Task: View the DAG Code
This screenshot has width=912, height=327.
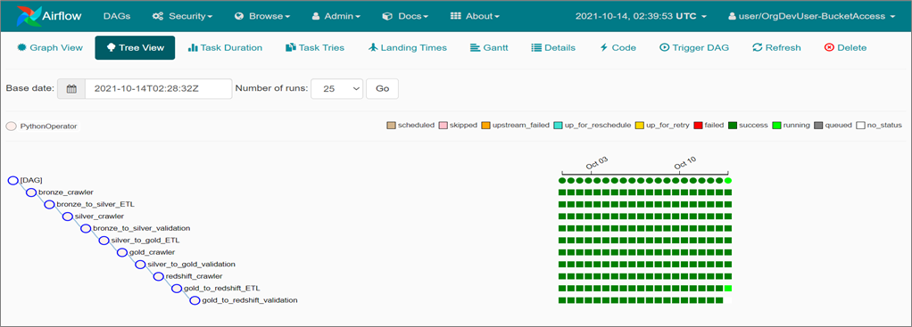Action: (618, 47)
